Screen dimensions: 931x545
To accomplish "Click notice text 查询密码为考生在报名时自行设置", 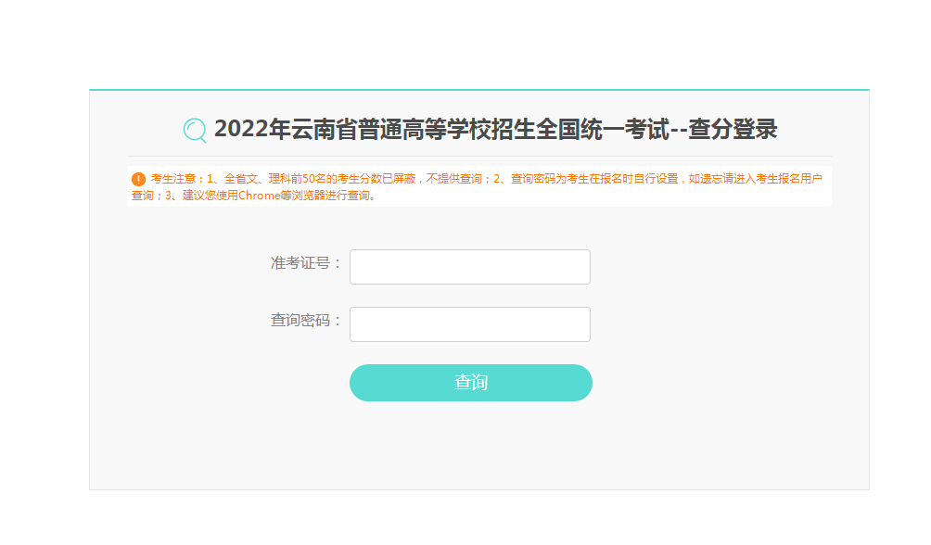I will coord(594,179).
